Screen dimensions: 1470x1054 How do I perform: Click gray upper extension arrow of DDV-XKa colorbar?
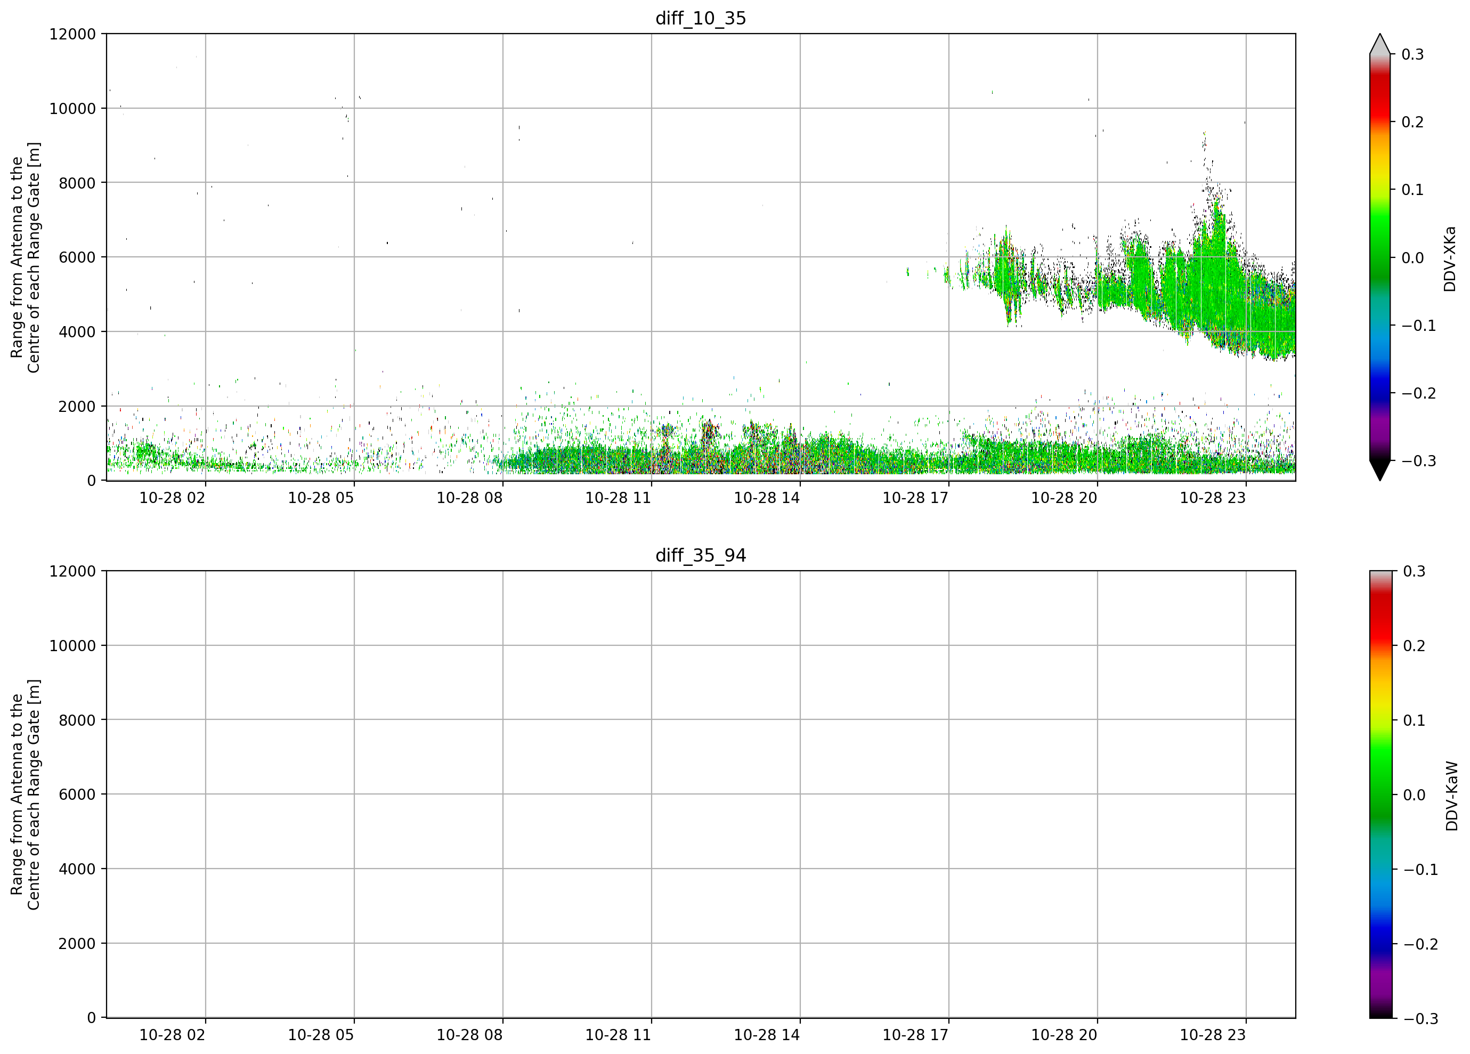1380,44
